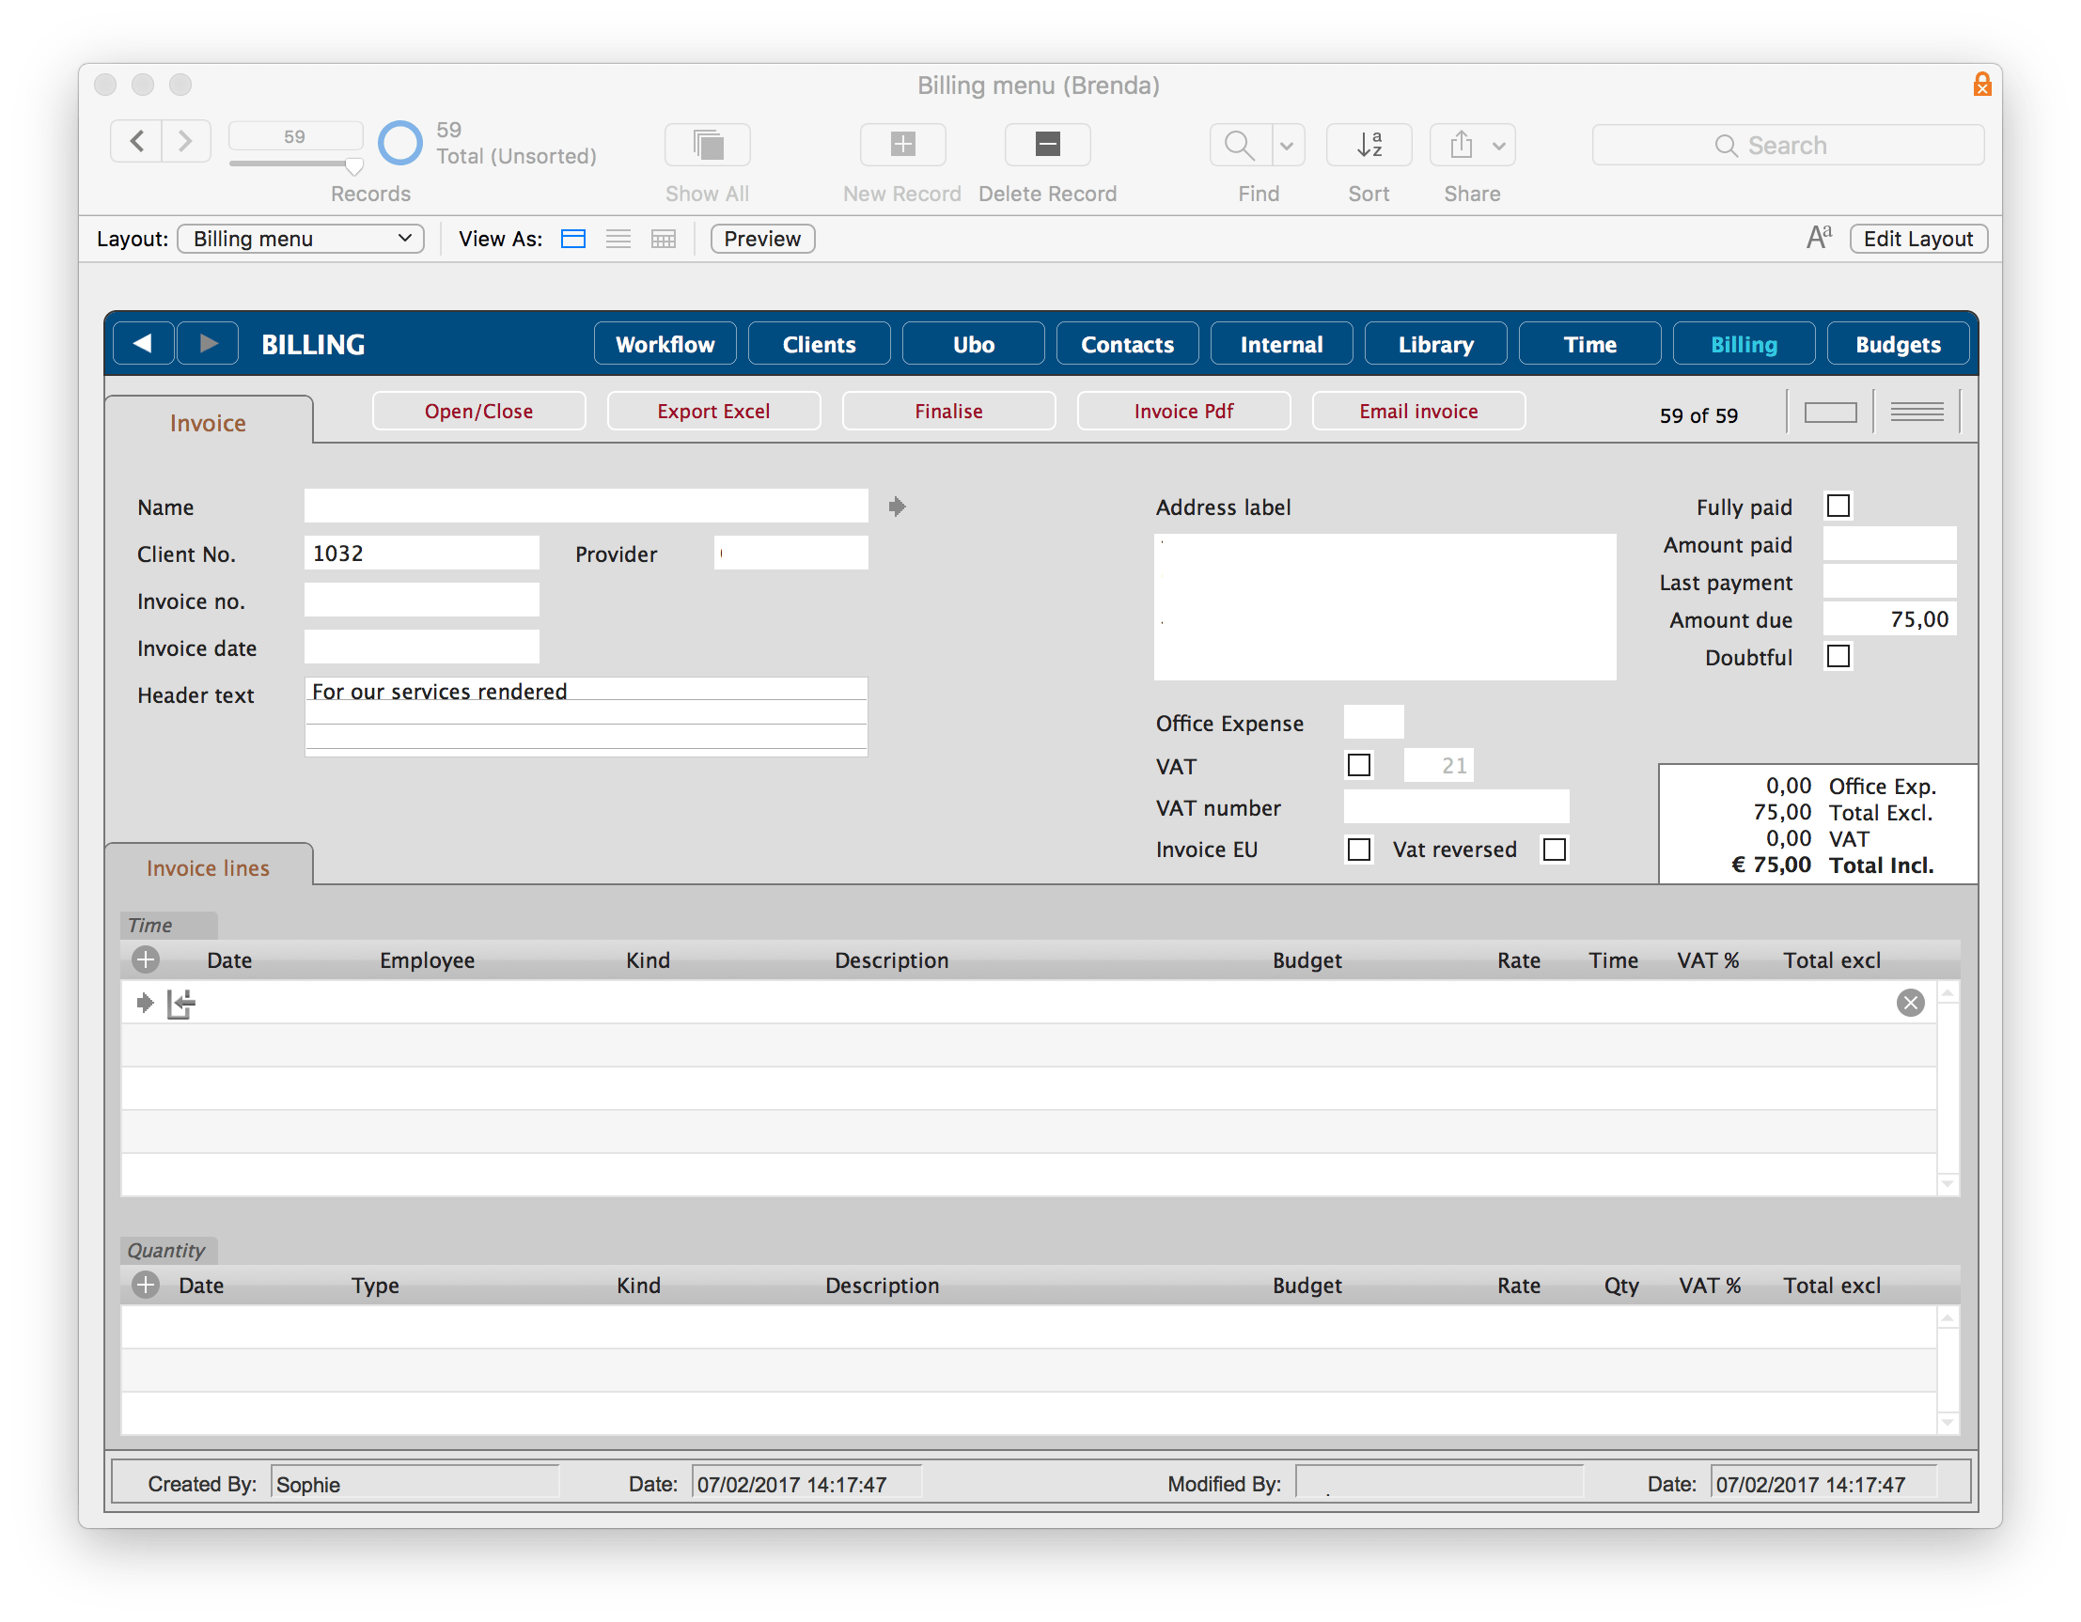Click the Time list scroll down arrow
The width and height of the screenshot is (2081, 1622).
point(1948,1183)
